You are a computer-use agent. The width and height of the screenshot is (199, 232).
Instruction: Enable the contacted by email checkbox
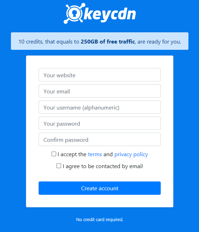point(59,166)
